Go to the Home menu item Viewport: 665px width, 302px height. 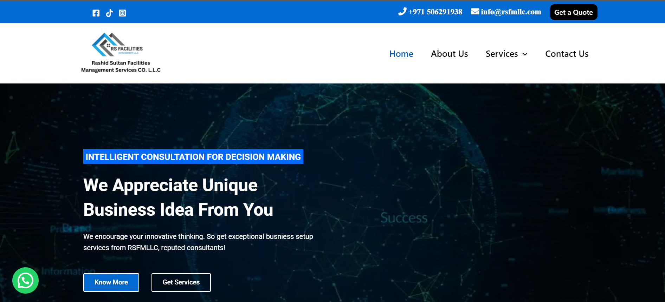[x=401, y=54]
